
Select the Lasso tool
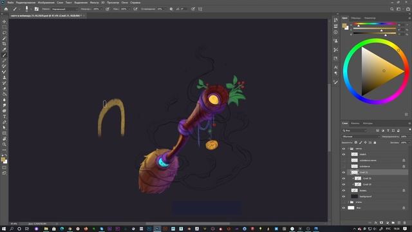click(x=5, y=33)
